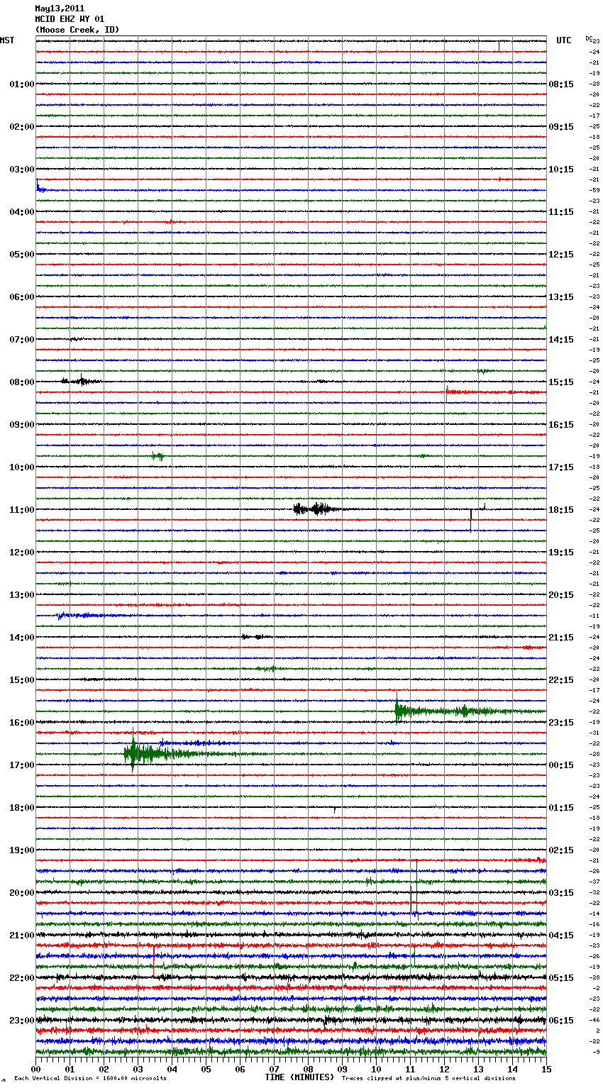Click the 18:15 UTC time label
Viewport: 603px width, 1088px height.
(x=561, y=510)
